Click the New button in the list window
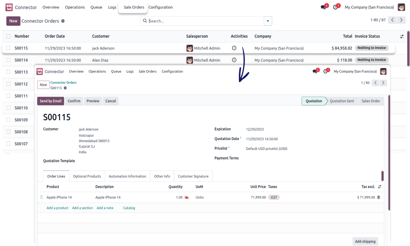The image size is (410, 246). point(14,21)
